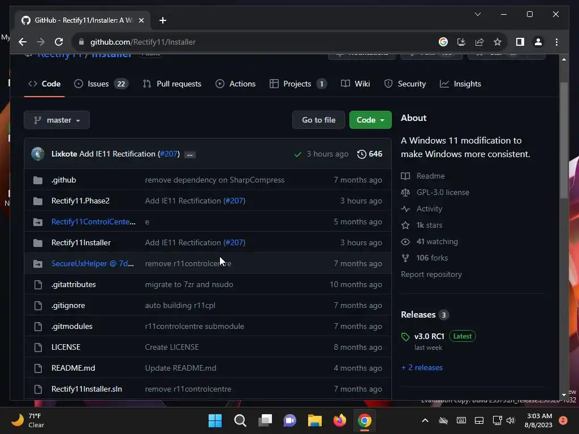The width and height of the screenshot is (579, 434).
Task: Open the tab search chevron in title bar
Action: point(477,14)
